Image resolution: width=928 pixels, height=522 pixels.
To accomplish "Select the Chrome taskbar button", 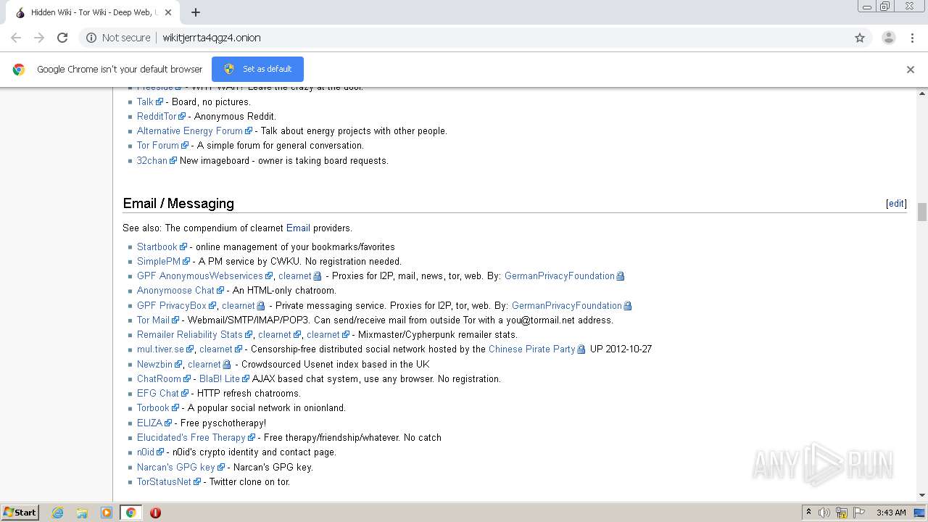I will coord(131,513).
